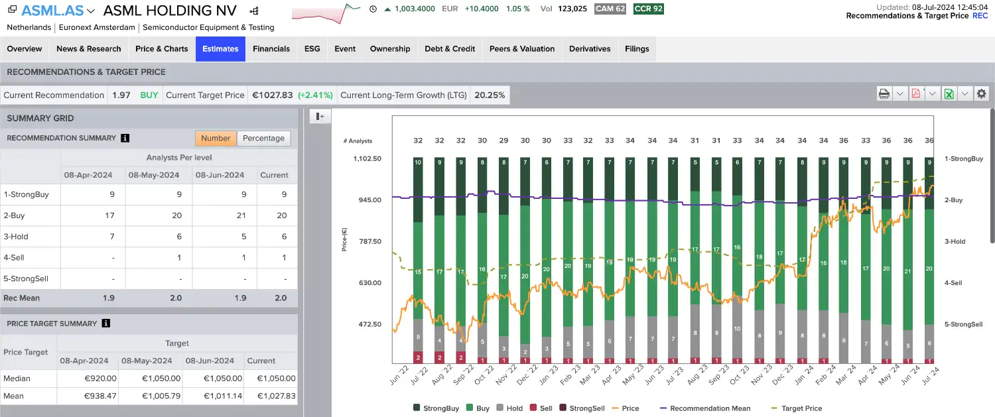
Task: Open the Financials tab
Action: click(x=271, y=49)
